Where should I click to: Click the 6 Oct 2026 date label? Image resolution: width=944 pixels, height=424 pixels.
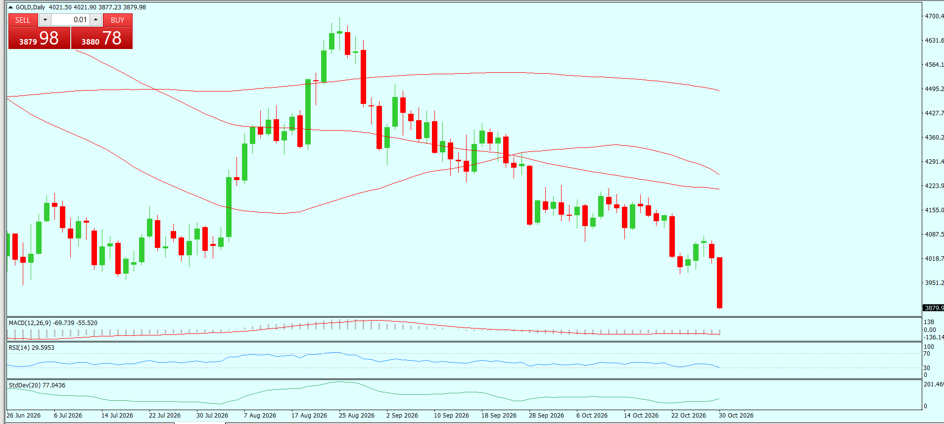tap(592, 416)
